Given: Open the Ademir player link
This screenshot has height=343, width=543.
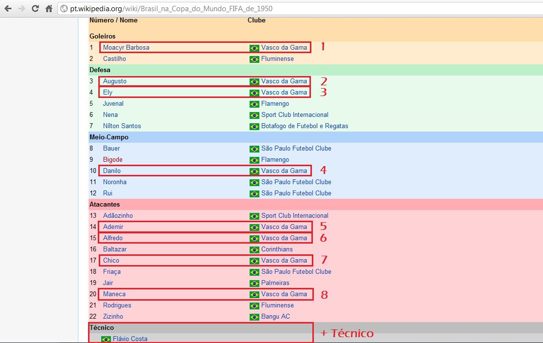Looking at the screenshot, I should (113, 227).
